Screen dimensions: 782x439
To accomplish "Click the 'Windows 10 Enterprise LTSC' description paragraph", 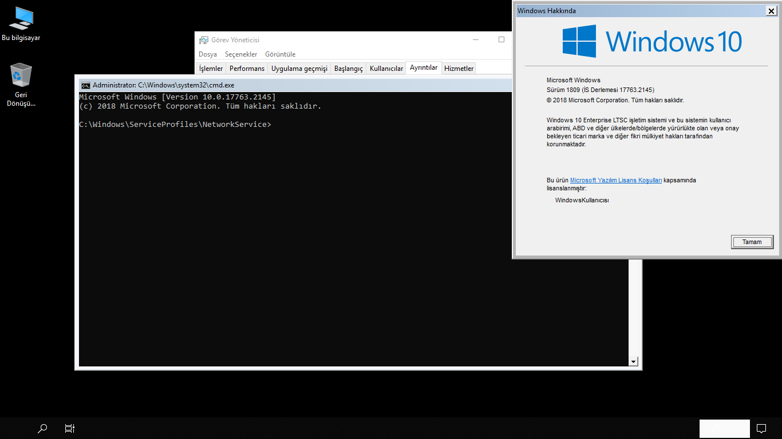I will 643,133.
